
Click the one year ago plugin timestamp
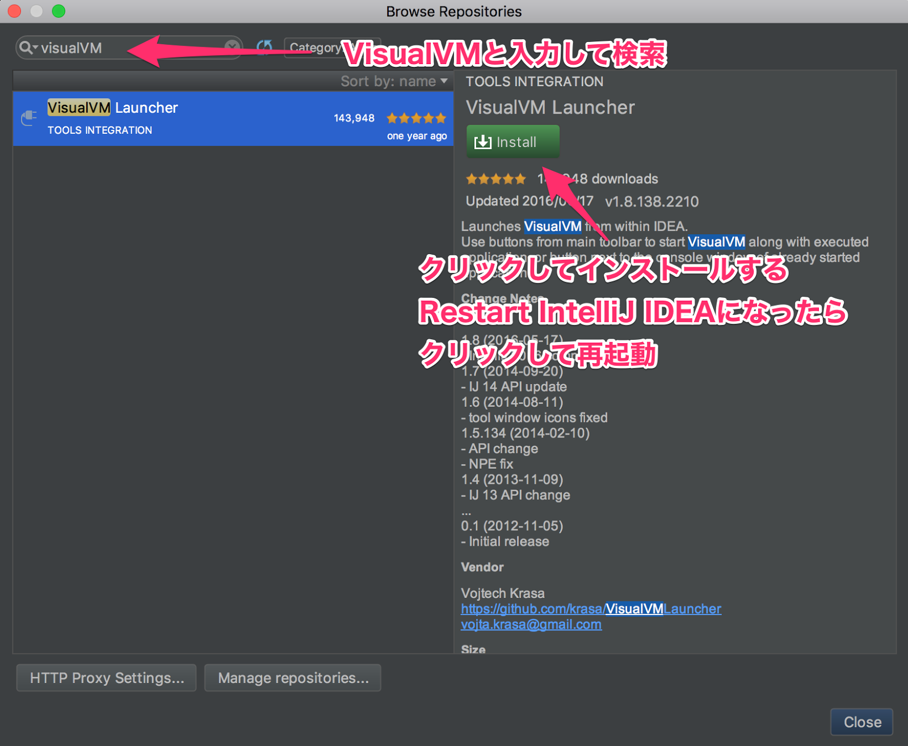[417, 136]
